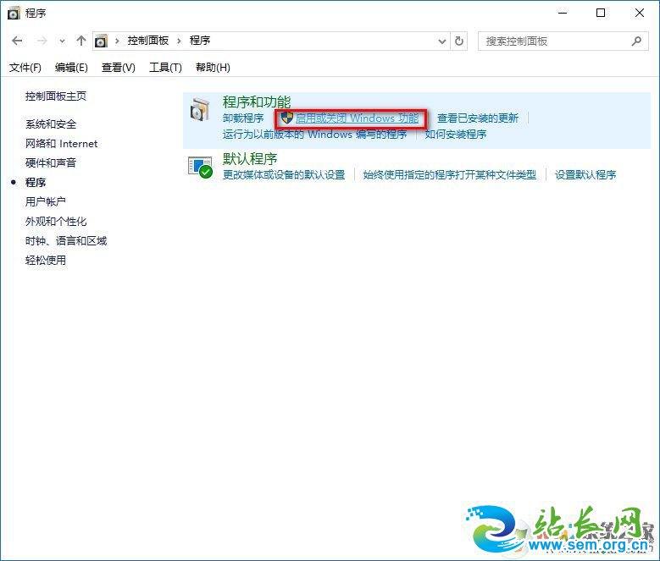The image size is (660, 561).
Task: Open 时钟、语言和区域 category
Action: [66, 241]
